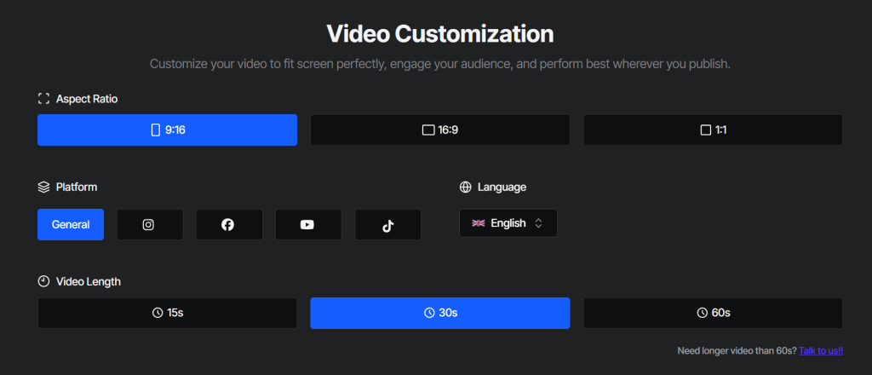The image size is (872, 375).
Task: Choose the Facebook platform icon
Action: click(228, 225)
